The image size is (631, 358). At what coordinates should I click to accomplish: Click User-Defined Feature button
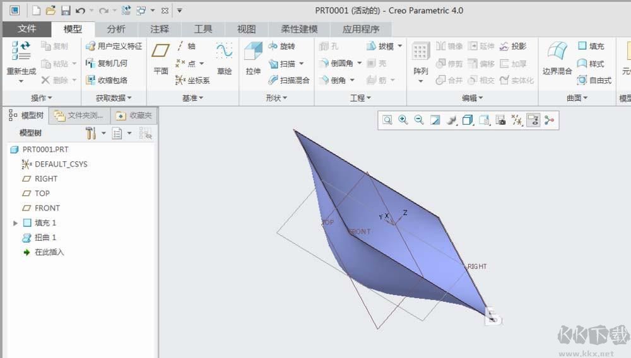pos(114,46)
